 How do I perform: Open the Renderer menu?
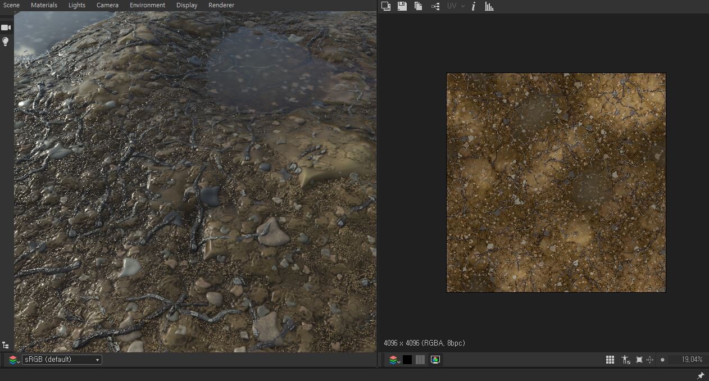(x=221, y=5)
